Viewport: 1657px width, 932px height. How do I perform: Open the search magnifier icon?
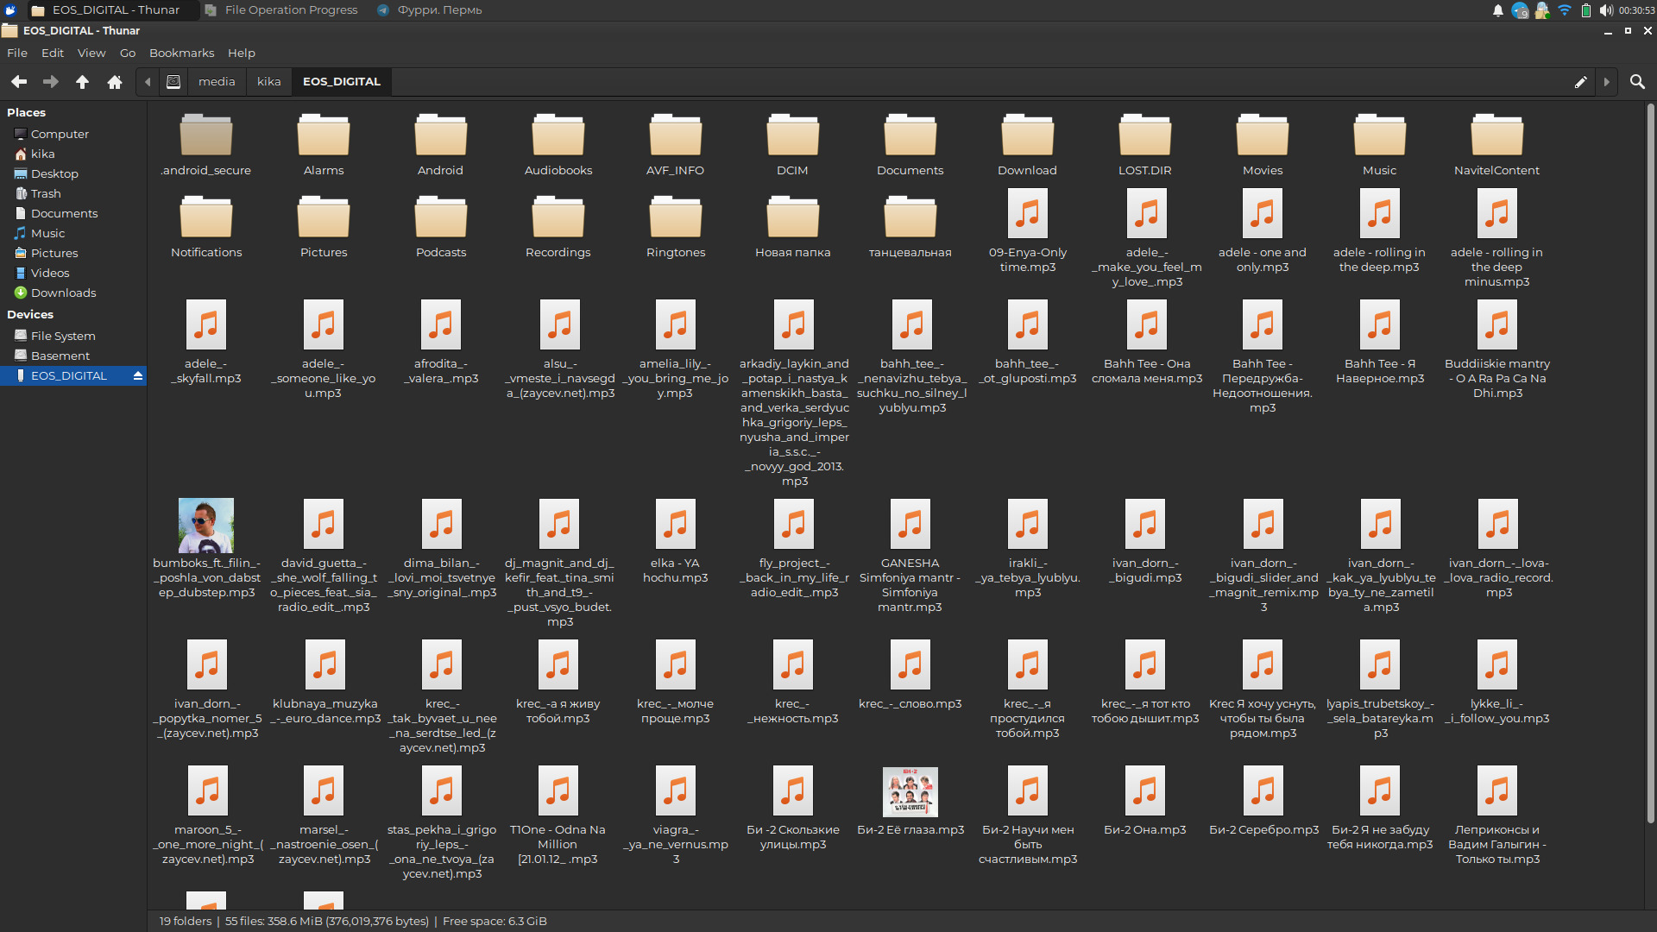tap(1636, 81)
